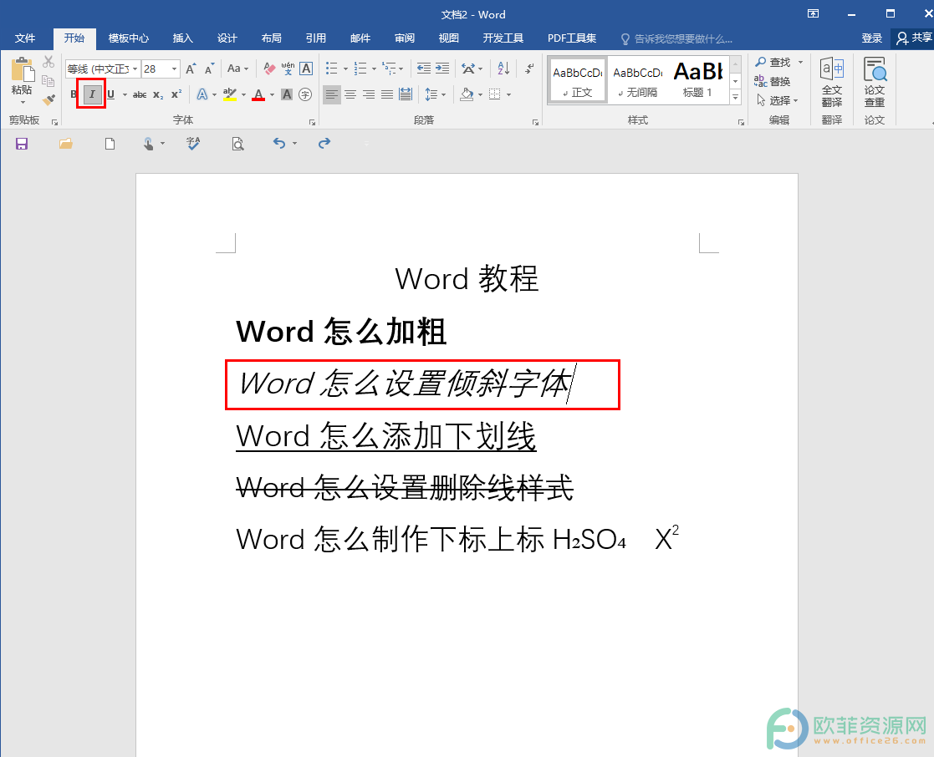Screen dimensions: 934x757
Task: Open the full-text translation tool
Action: (x=831, y=82)
